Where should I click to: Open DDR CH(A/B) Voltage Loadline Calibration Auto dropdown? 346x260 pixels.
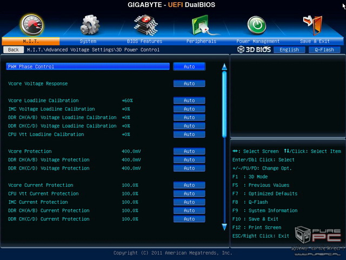(x=189, y=118)
